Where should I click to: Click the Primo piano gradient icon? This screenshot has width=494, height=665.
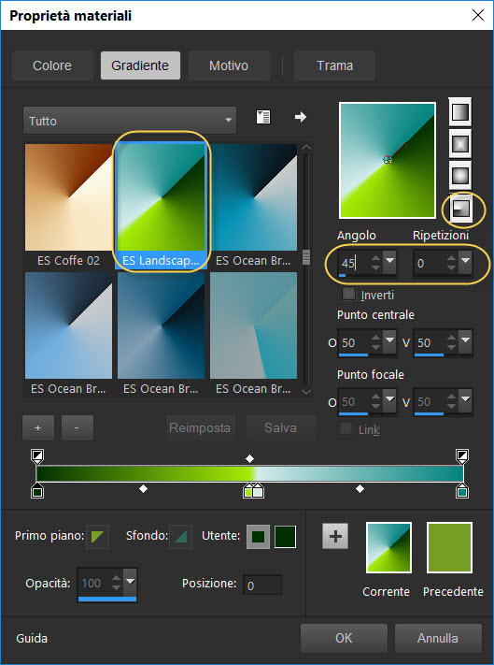click(x=97, y=537)
